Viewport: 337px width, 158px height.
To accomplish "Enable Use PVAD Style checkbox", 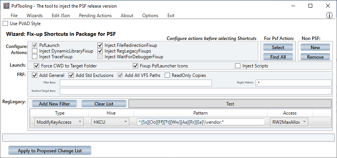I will tap(5, 24).
